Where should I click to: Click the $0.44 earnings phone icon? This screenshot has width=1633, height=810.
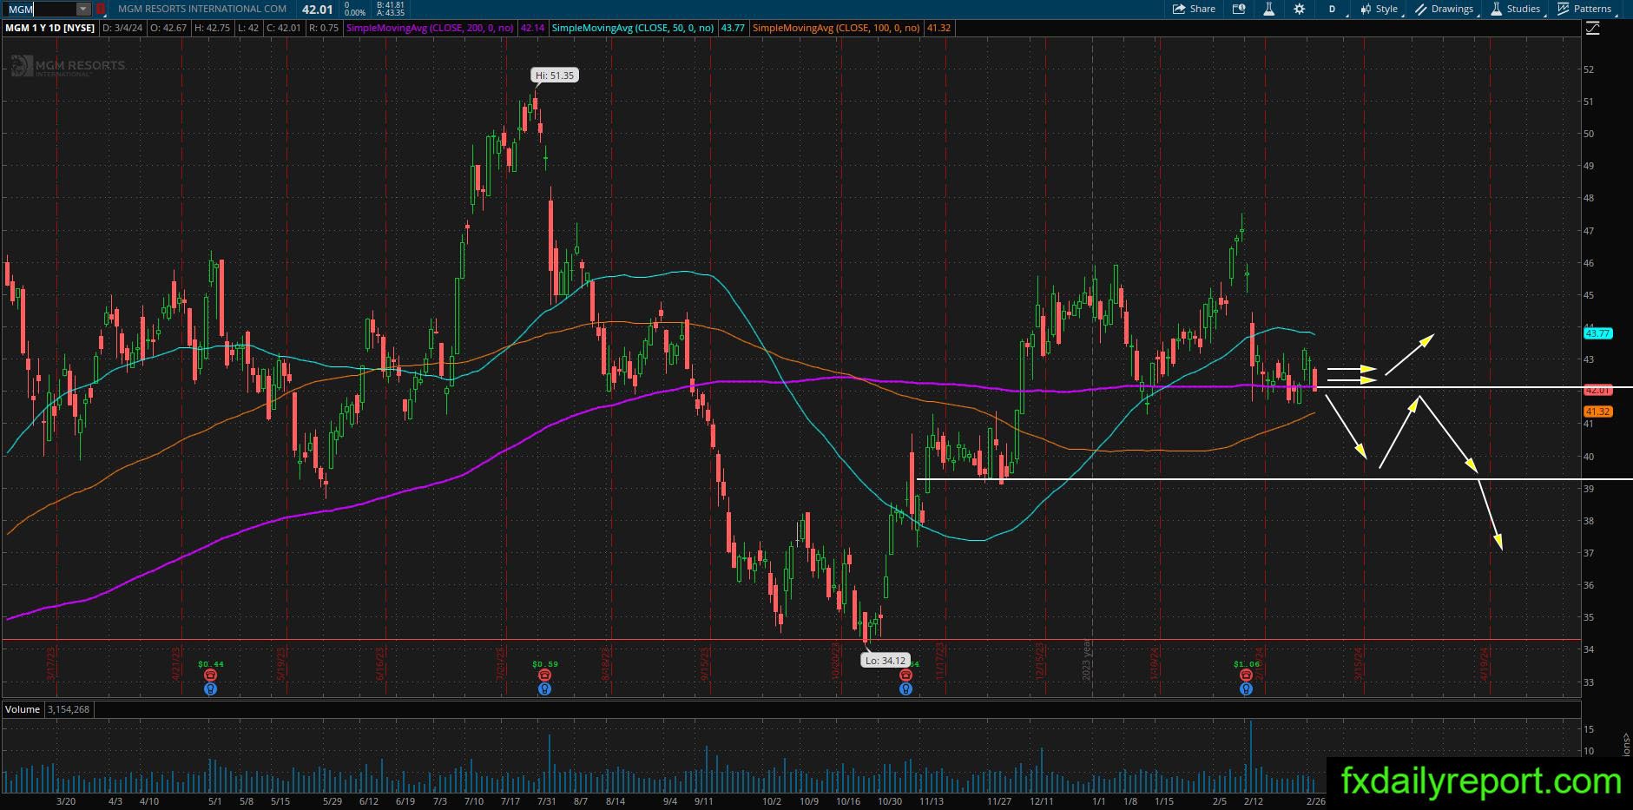[x=210, y=675]
